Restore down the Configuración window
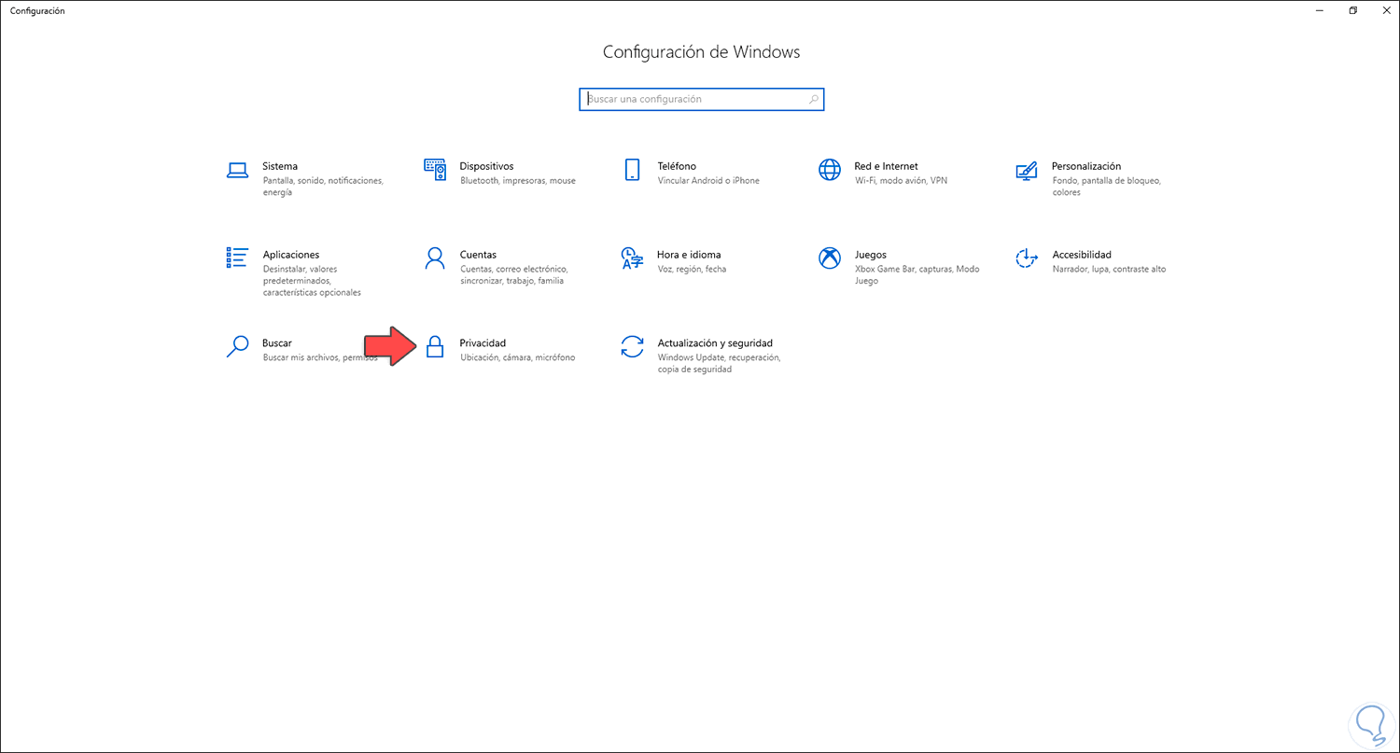This screenshot has height=753, width=1400. 1353,10
